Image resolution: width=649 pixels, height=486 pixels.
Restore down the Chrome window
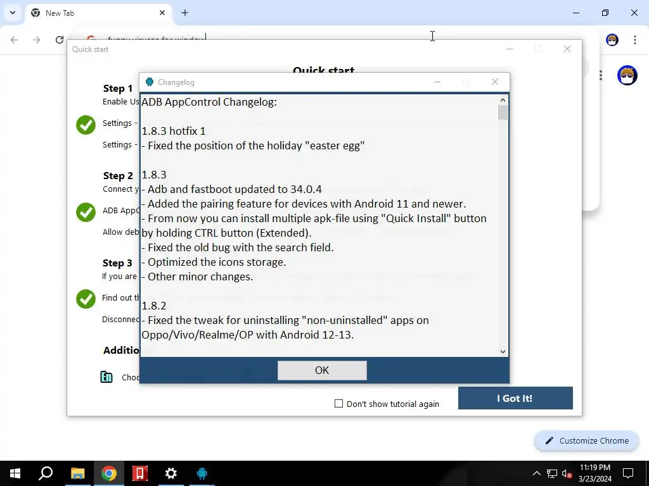click(605, 13)
